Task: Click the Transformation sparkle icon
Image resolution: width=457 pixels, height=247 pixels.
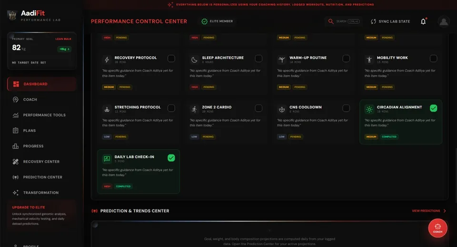Action: click(x=15, y=192)
